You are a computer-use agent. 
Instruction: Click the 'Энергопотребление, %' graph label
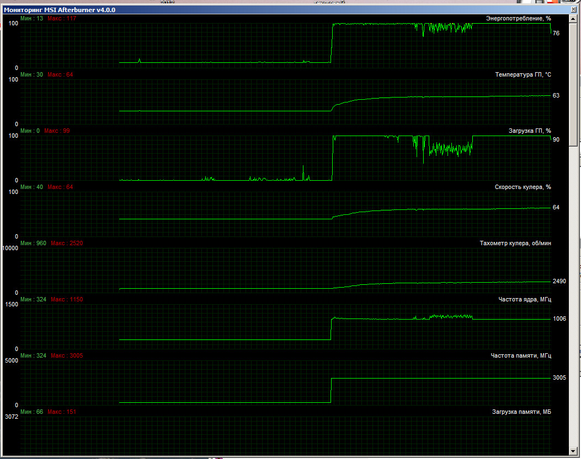tap(519, 19)
